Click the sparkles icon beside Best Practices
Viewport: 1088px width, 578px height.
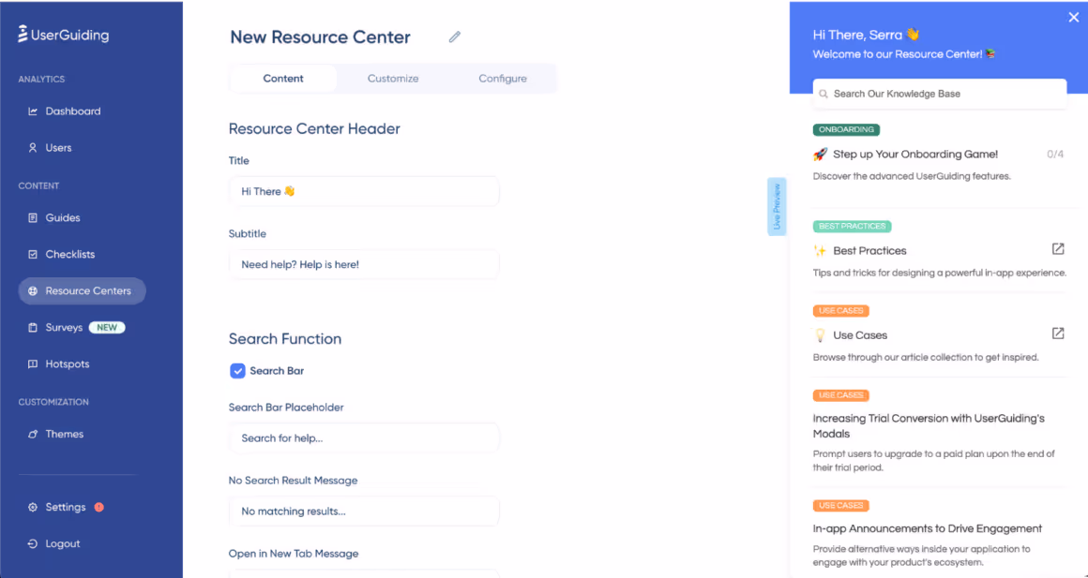click(x=820, y=251)
